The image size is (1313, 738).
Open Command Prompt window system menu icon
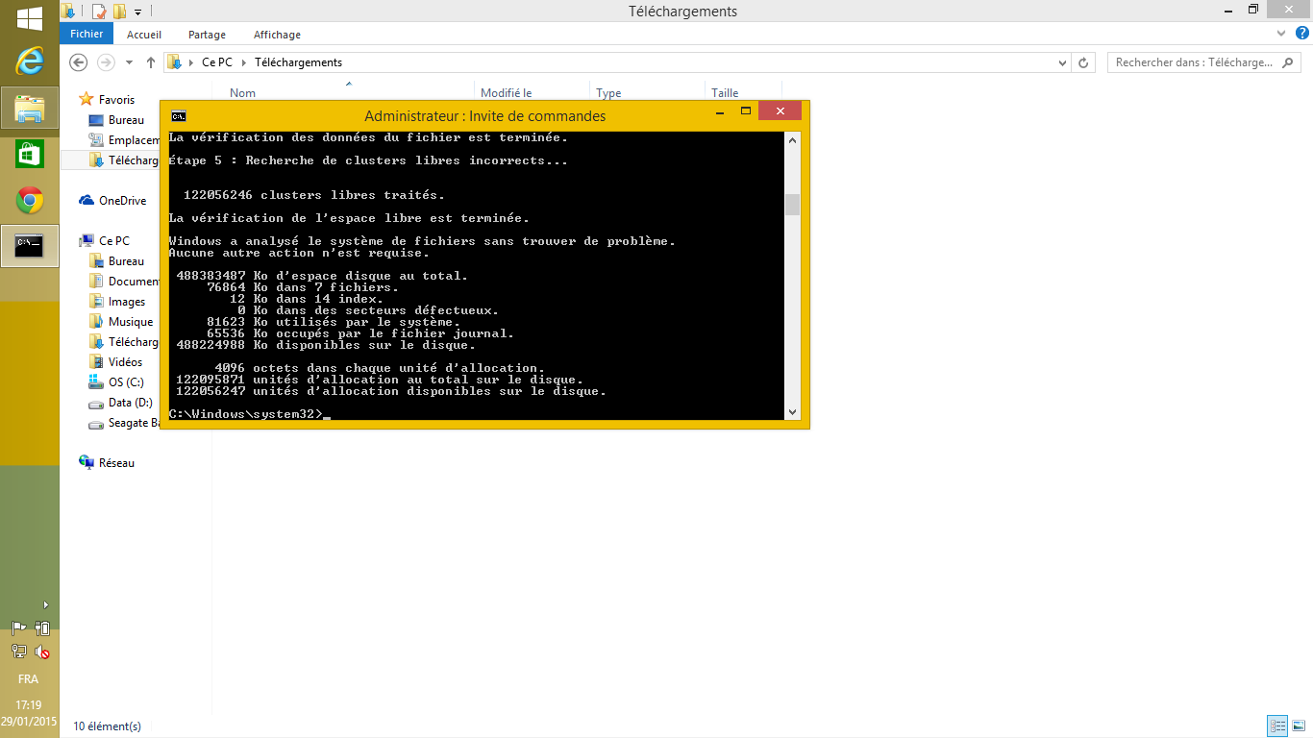pos(179,115)
